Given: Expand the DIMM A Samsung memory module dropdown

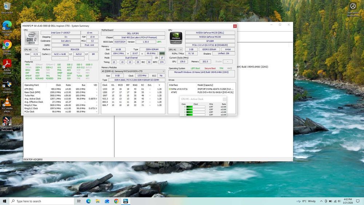Looking at the screenshot, I should tap(133, 71).
